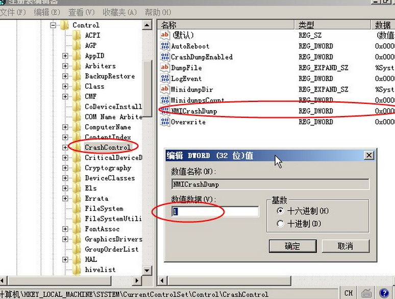Viewport: 395px width, 299px height.
Task: Open the 收藏夹(A) menu
Action: pyautogui.click(x=119, y=12)
